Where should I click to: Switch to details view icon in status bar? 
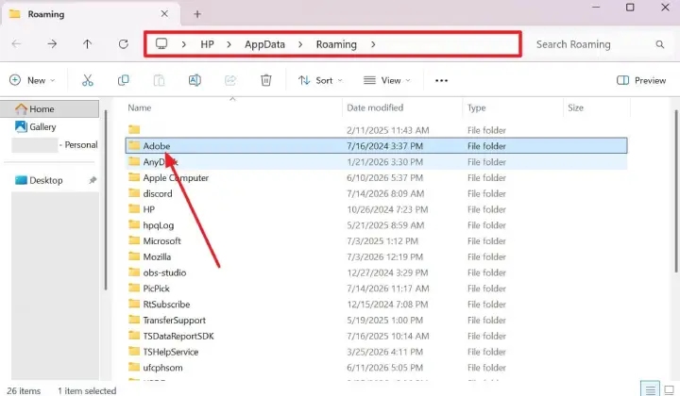pos(650,389)
